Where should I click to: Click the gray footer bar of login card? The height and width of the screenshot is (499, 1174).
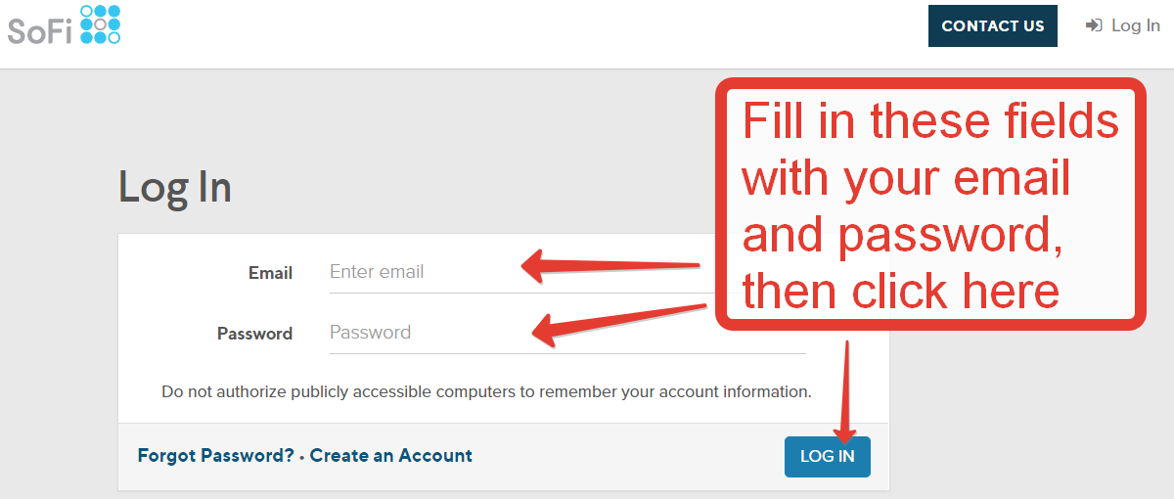[504, 456]
